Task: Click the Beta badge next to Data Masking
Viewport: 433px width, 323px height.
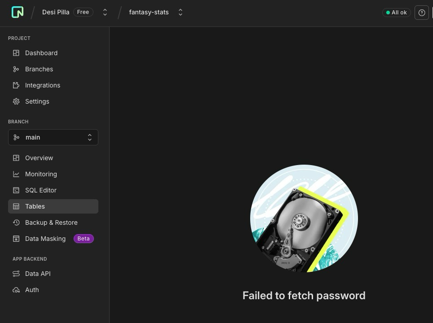Action: coord(84,239)
